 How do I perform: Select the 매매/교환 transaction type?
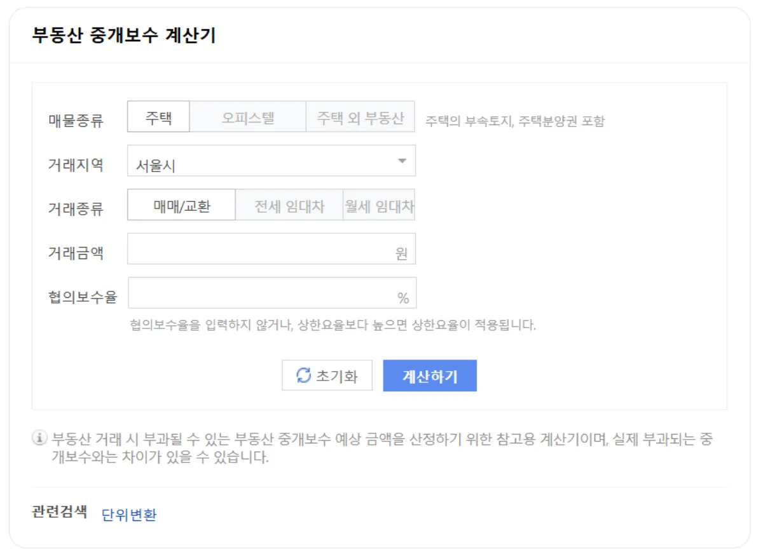tap(180, 205)
